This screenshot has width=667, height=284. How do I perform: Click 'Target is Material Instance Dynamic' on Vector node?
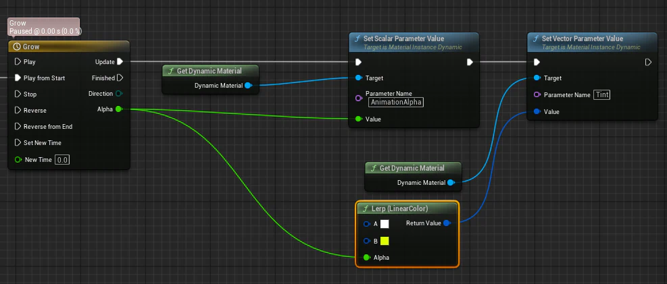591,47
